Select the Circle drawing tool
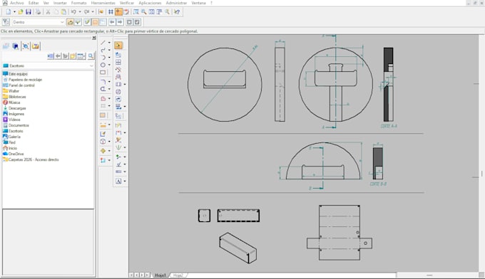This screenshot has width=485, height=279. click(103, 65)
